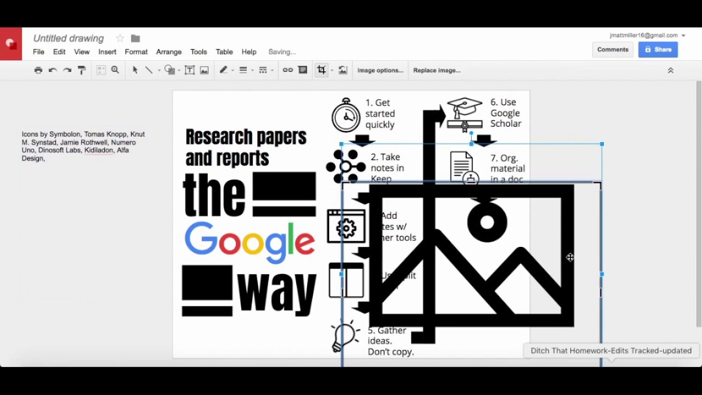Screen dimensions: 702x395
Task: Open the File menu
Action: pos(38,52)
